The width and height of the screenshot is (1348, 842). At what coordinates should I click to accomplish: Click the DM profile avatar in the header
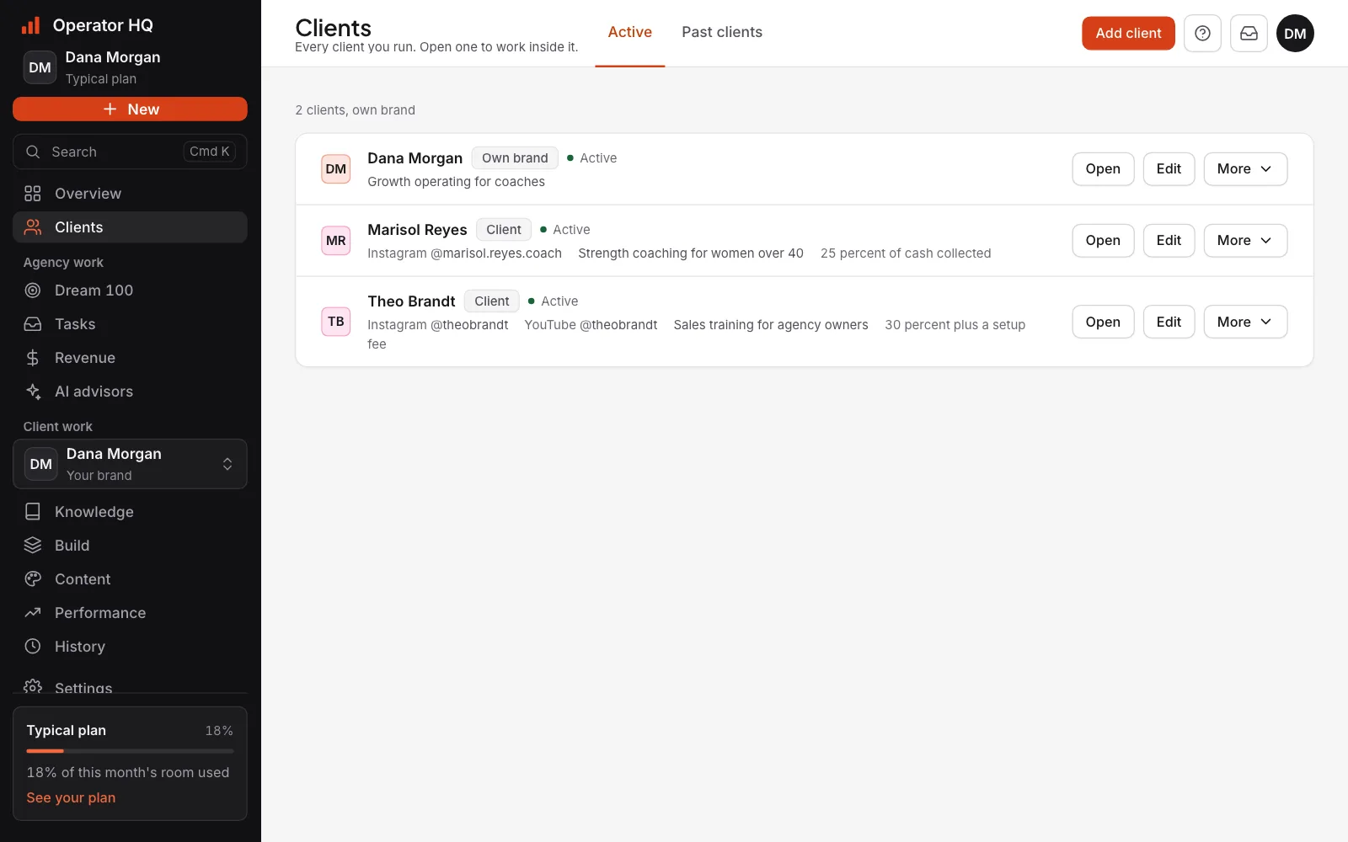[1295, 34]
